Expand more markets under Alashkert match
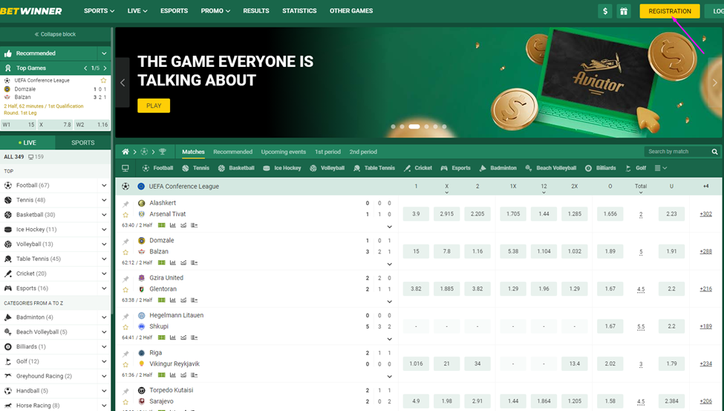The image size is (724, 411). [390, 227]
